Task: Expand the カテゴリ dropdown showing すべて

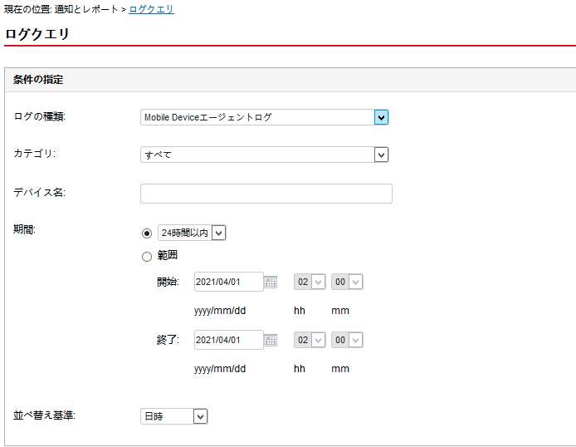Action: click(x=264, y=155)
